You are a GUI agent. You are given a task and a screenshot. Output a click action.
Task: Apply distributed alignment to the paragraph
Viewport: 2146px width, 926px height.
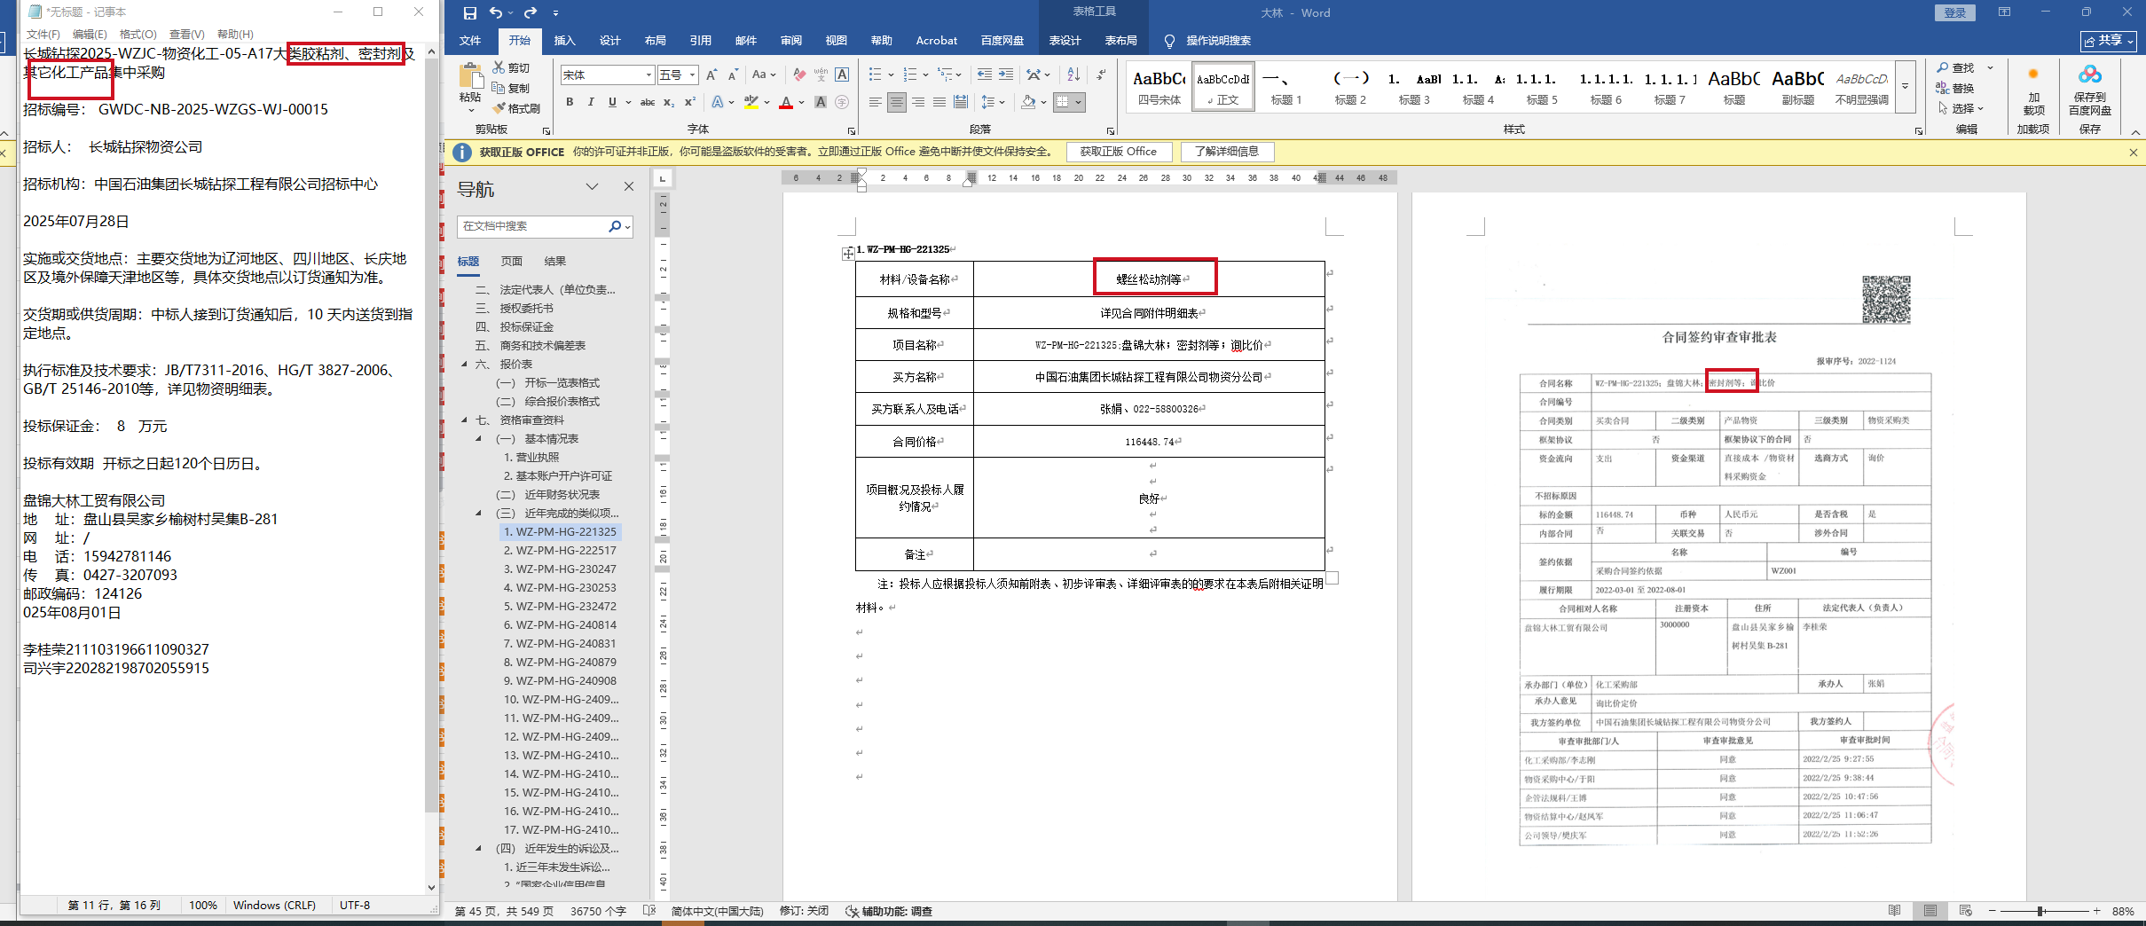coord(961,102)
